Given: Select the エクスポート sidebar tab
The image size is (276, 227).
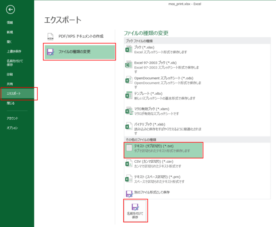Looking at the screenshot, I should (18, 94).
